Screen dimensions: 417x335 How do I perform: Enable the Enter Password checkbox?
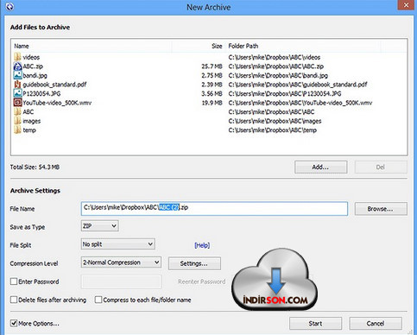(x=14, y=281)
